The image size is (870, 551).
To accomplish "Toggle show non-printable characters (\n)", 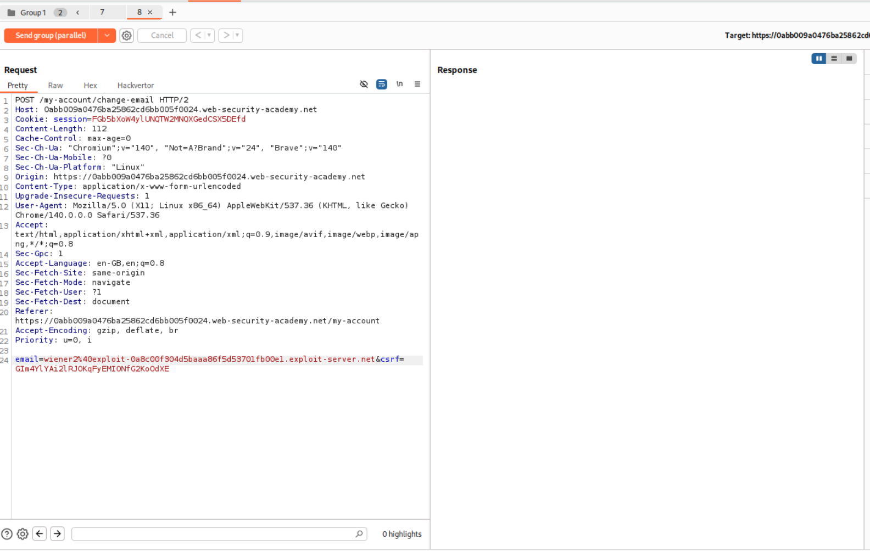I will click(x=400, y=85).
